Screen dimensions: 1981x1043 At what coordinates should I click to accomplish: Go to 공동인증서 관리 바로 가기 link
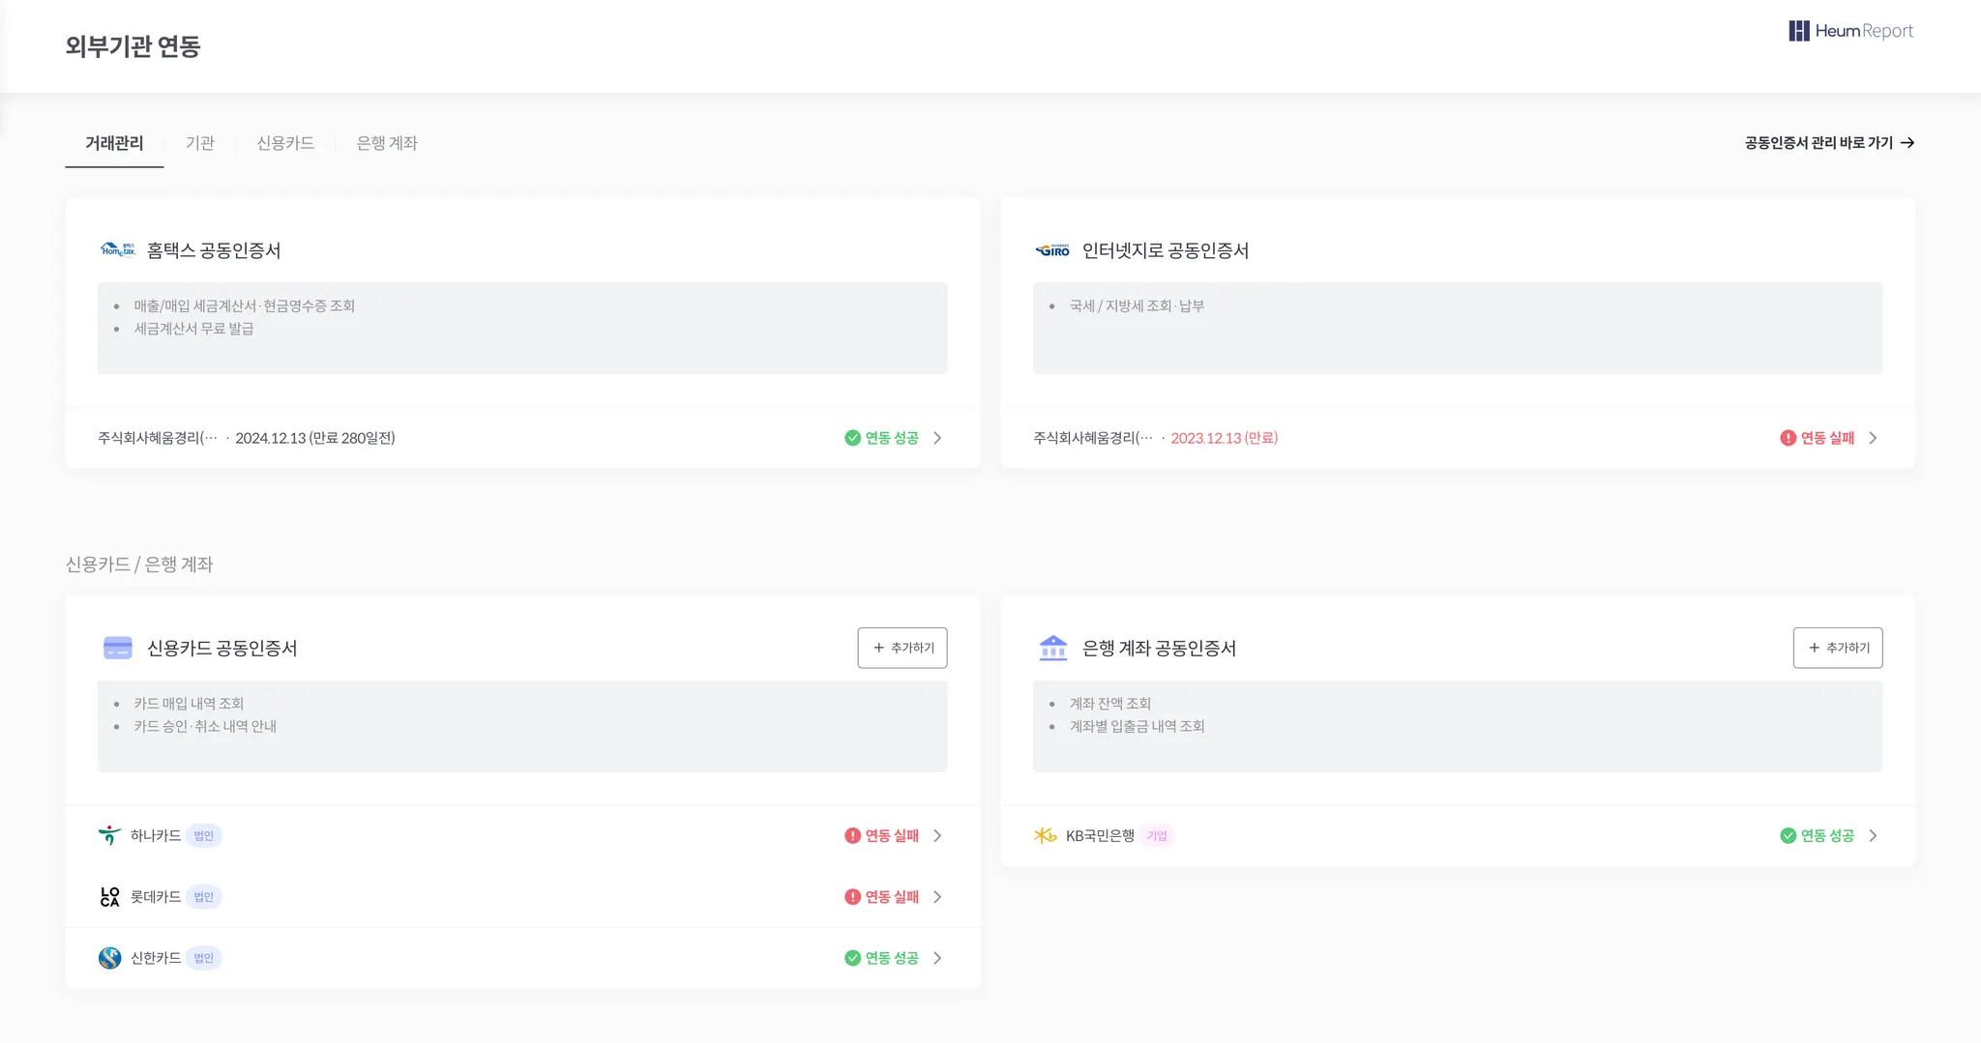1829,143
